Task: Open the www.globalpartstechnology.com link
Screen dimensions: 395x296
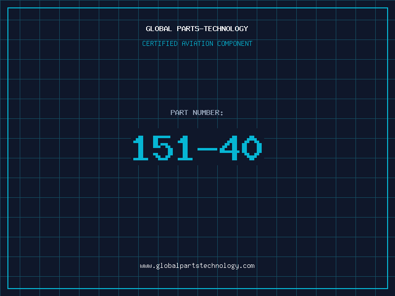Action: pos(197,266)
